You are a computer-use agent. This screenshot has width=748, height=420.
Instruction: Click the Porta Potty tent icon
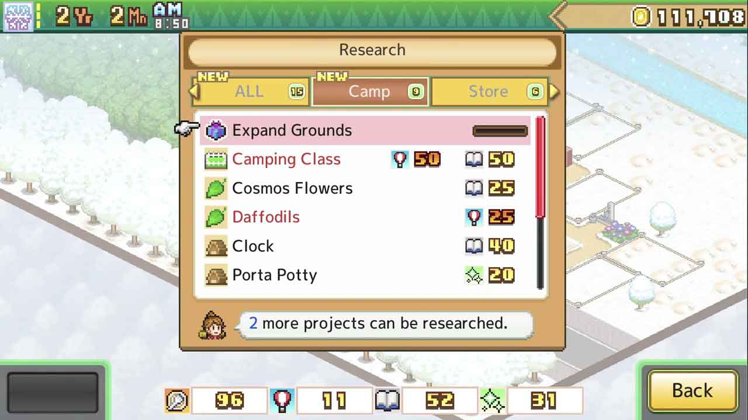(x=216, y=275)
